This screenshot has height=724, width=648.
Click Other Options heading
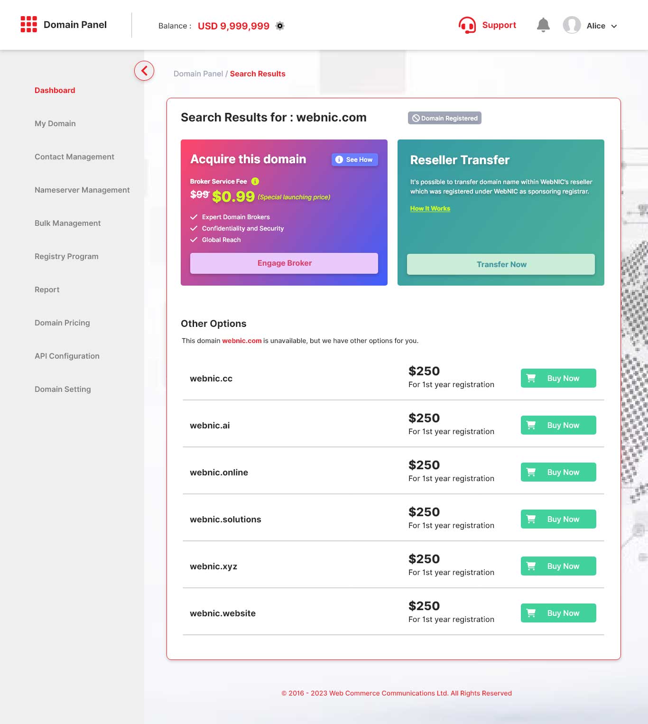(x=213, y=324)
